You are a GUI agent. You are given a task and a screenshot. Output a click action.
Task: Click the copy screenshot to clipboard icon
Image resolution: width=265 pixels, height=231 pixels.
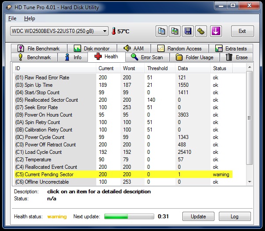175,31
